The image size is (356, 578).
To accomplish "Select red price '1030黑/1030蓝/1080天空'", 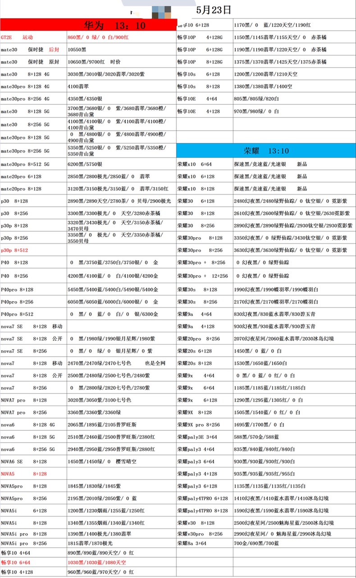I will coord(121,562).
